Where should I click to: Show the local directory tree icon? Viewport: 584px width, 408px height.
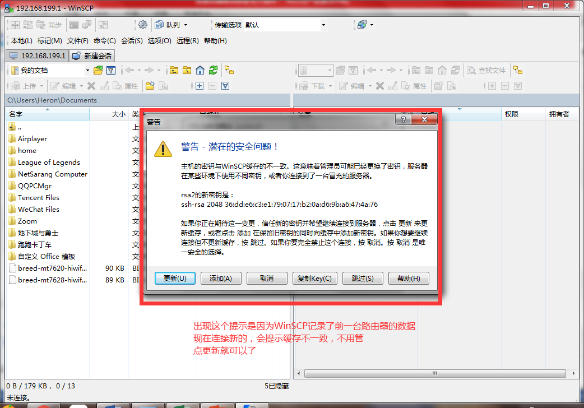coord(229,70)
